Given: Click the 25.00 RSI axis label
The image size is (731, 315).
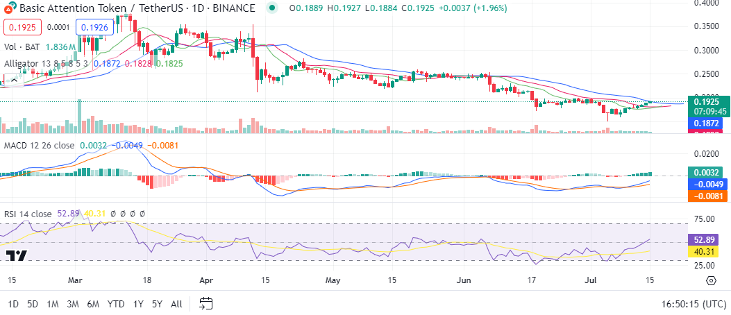Looking at the screenshot, I should (x=705, y=265).
